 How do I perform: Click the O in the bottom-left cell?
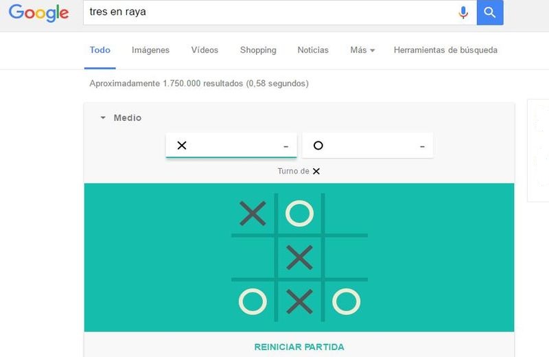(x=253, y=301)
